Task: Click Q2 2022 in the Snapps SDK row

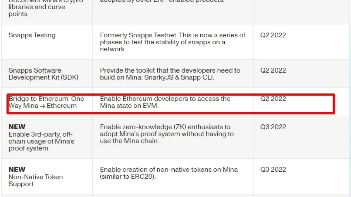Action: (273, 71)
